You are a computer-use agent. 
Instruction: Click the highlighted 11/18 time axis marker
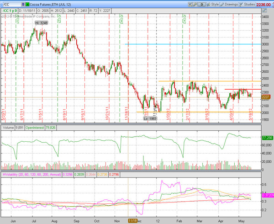coord(132,221)
